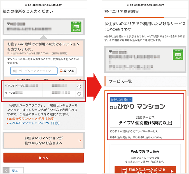Click the タイプV 個別型(16契約以上) service box
The height and width of the screenshot is (174, 189).
(145, 120)
